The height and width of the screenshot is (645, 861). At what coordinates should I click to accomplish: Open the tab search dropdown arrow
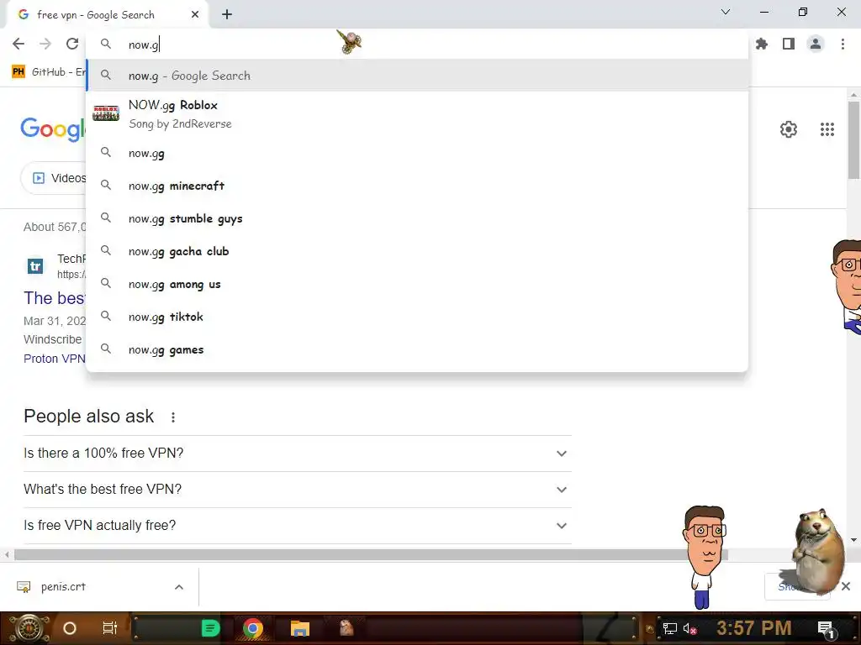(726, 12)
